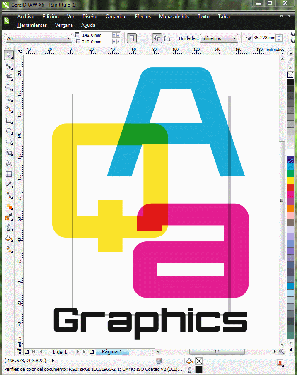The height and width of the screenshot is (375, 297).
Task: Pick the no-color palette swatch
Action: click(290, 75)
